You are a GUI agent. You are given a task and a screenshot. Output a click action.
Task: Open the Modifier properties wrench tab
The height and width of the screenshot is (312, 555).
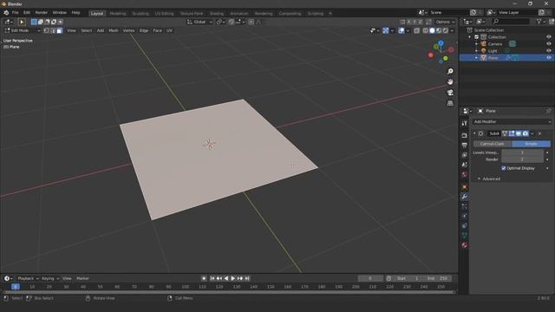click(x=465, y=197)
